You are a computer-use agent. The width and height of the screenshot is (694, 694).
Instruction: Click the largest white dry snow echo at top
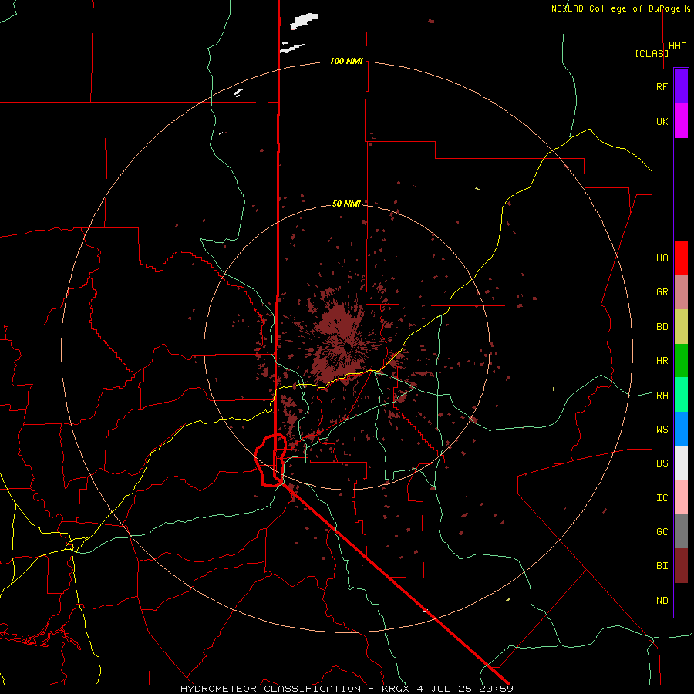304,21
